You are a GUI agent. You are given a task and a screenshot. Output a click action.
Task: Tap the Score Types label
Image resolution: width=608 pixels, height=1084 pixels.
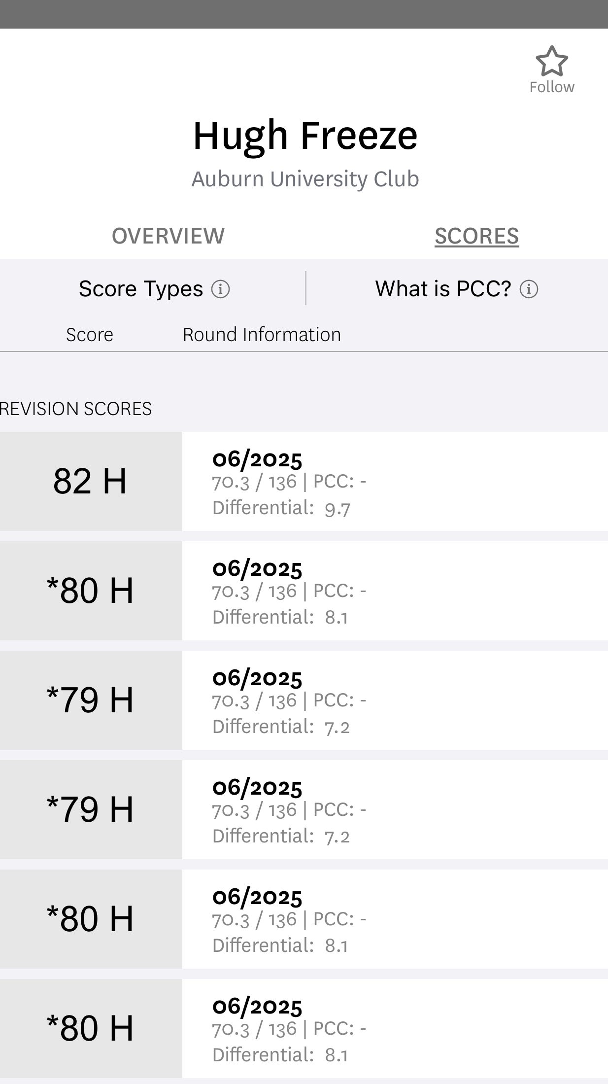pos(141,289)
